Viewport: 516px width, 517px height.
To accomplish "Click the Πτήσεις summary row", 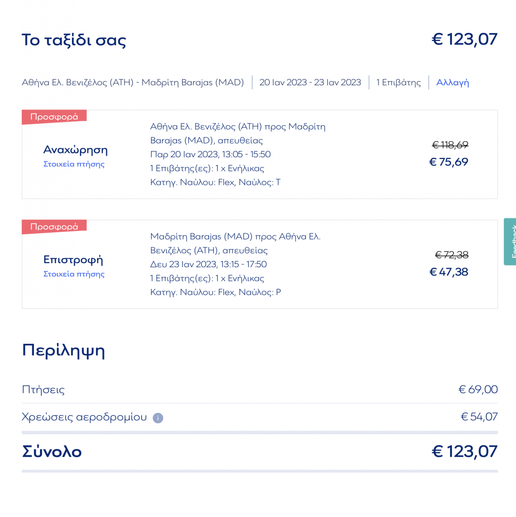I will click(x=43, y=390).
